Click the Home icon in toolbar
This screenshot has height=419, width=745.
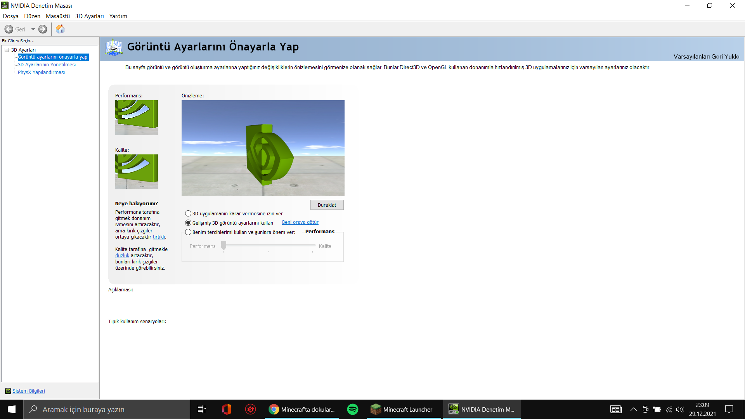pos(60,29)
